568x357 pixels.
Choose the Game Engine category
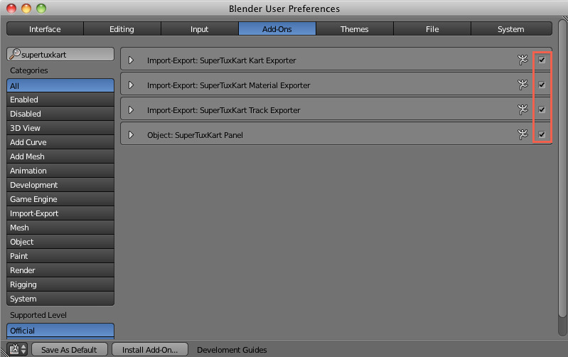click(x=60, y=199)
